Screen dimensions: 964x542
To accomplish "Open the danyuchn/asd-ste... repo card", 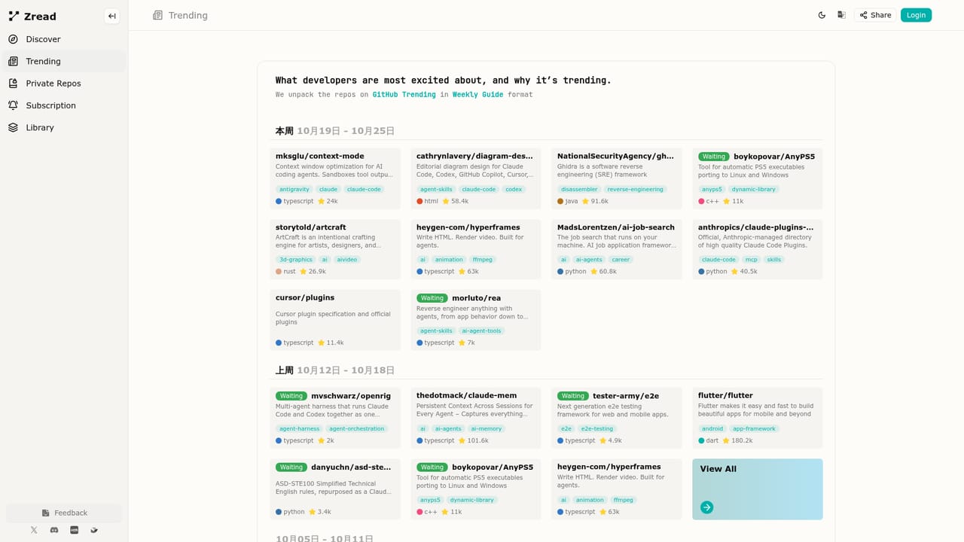I will click(335, 489).
